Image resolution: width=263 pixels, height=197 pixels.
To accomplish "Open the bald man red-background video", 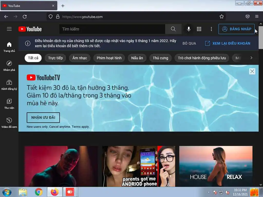I will pyautogui.click(x=61, y=166).
